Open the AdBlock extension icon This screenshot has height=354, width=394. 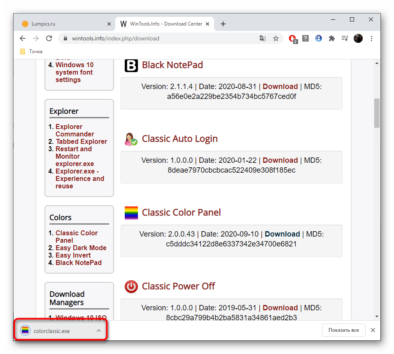(x=293, y=38)
